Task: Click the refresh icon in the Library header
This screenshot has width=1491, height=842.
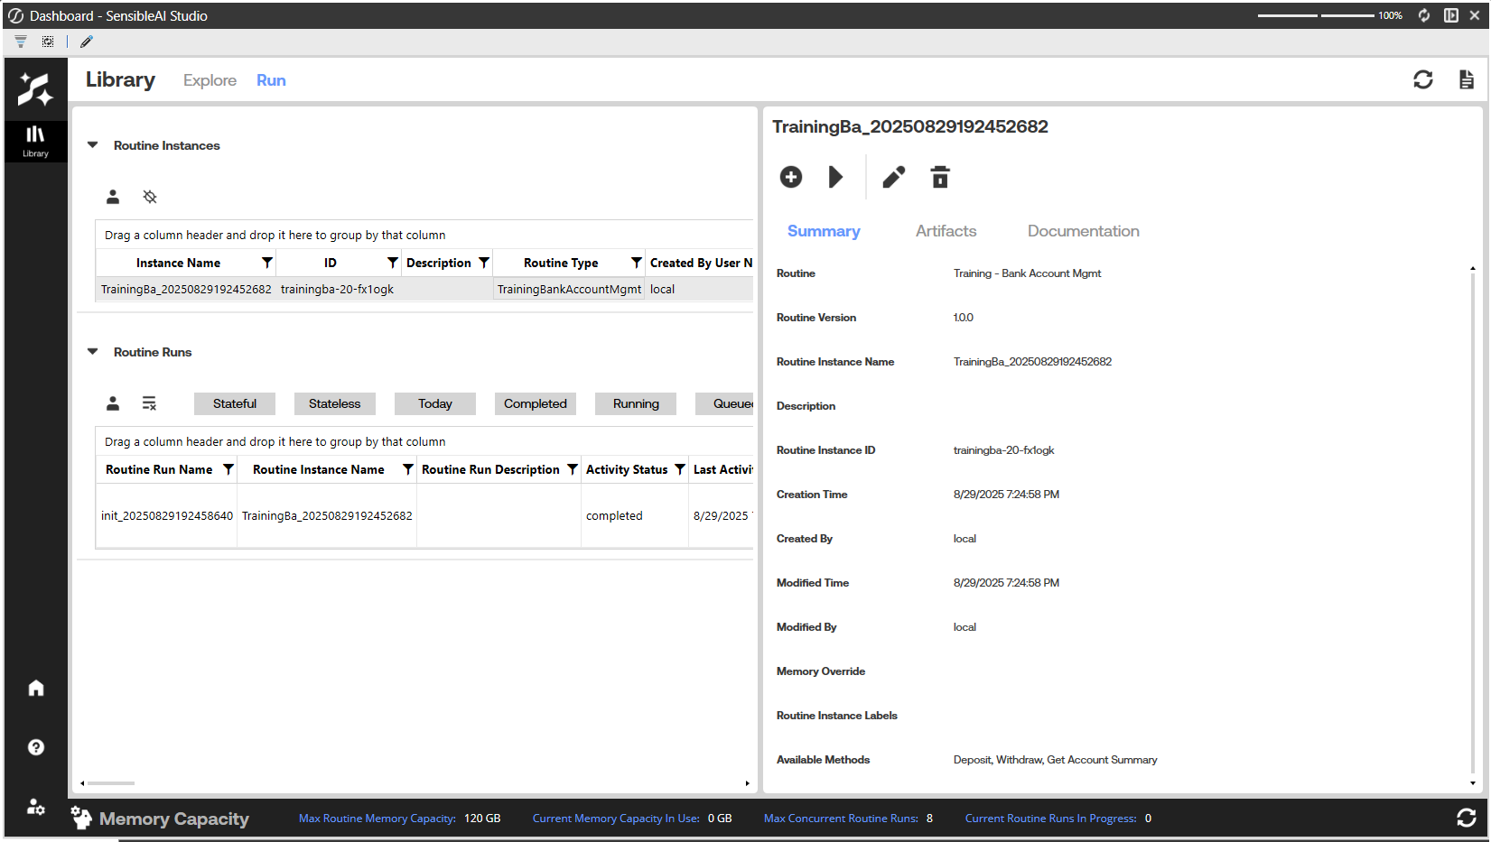Action: 1422,80
